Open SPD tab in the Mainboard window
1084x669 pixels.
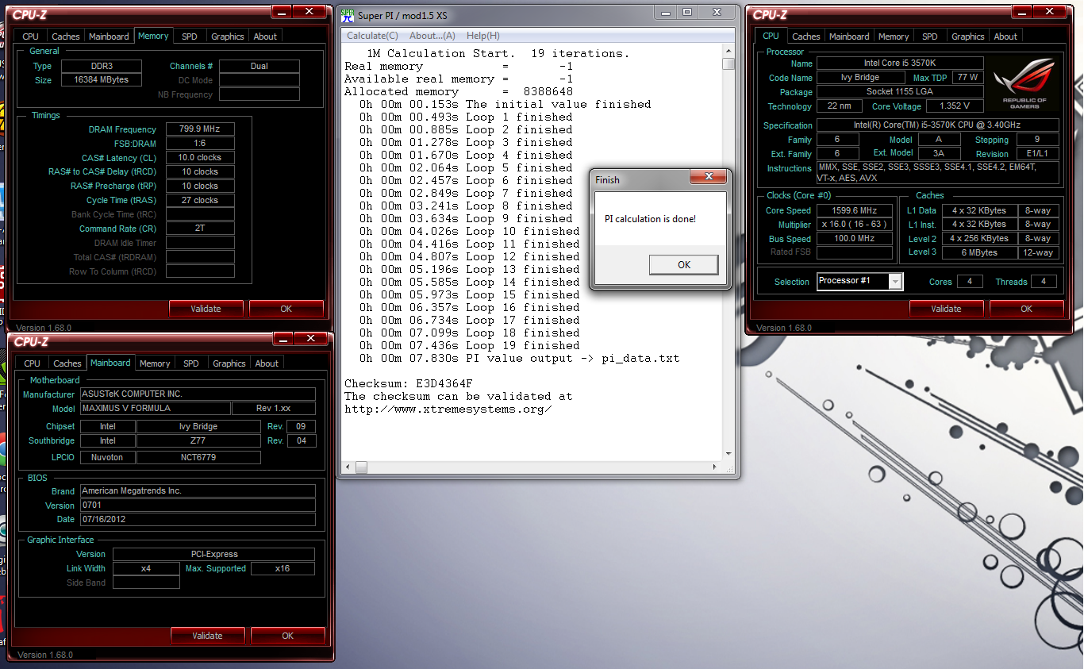point(191,363)
